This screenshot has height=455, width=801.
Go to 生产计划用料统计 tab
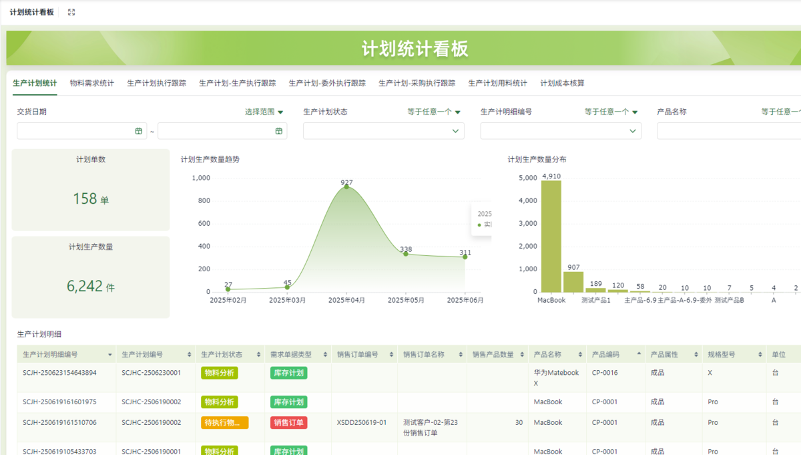click(x=497, y=84)
